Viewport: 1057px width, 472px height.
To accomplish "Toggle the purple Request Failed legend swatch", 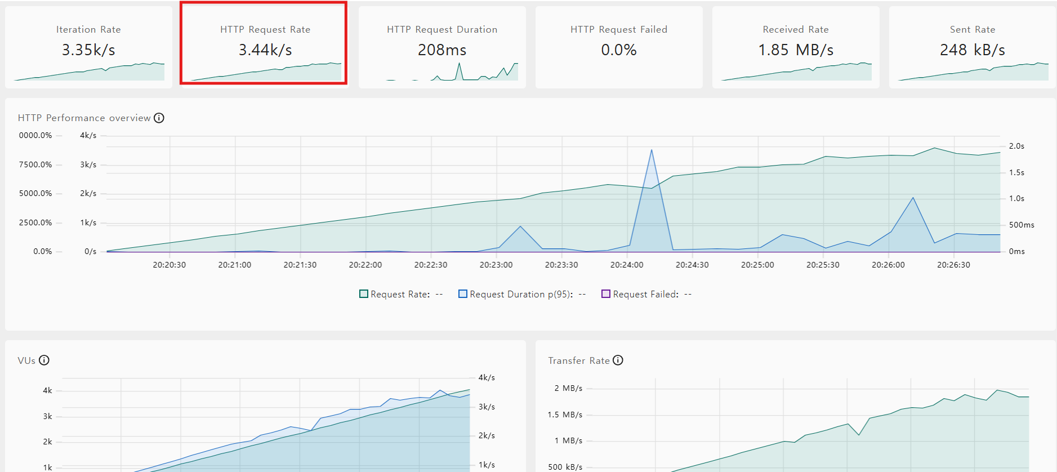I will click(x=606, y=294).
